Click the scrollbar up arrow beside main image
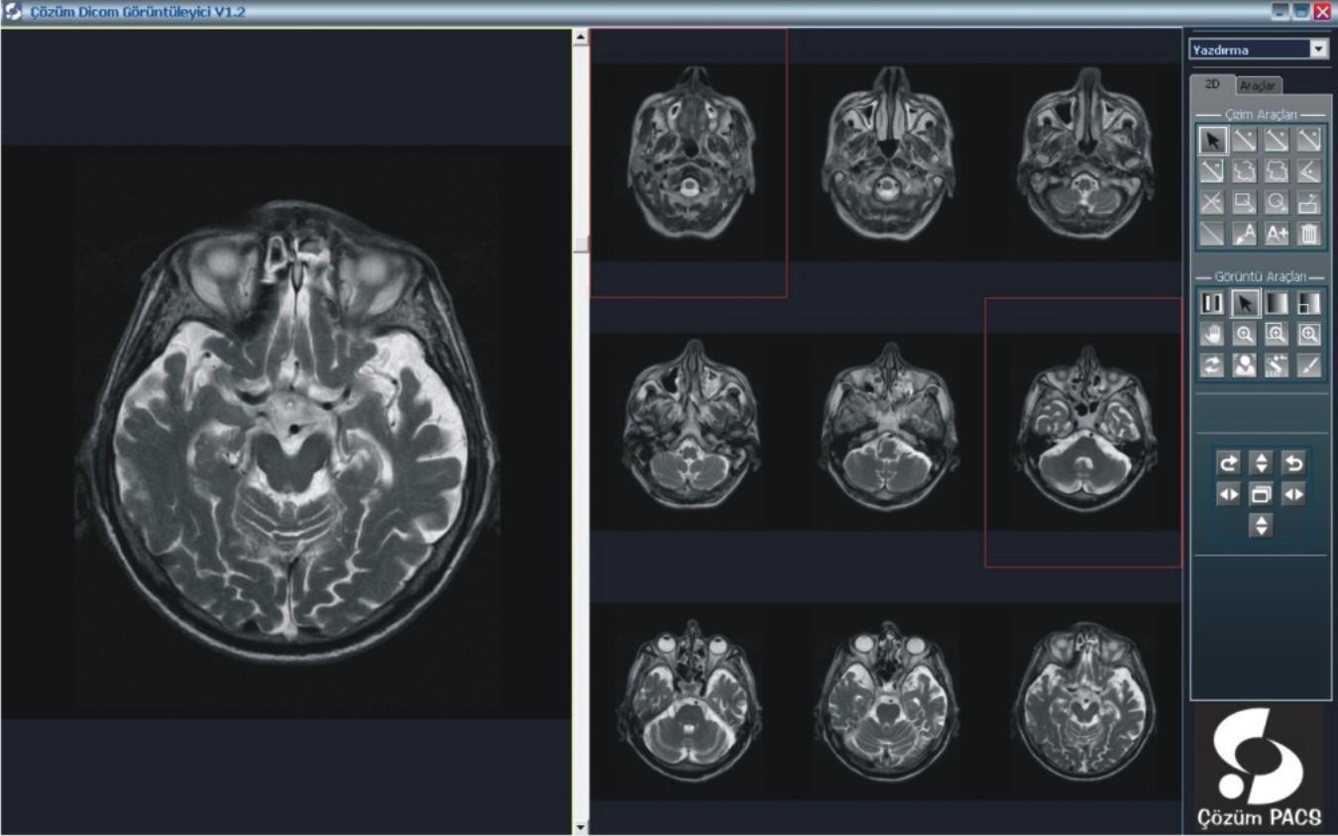 click(581, 37)
